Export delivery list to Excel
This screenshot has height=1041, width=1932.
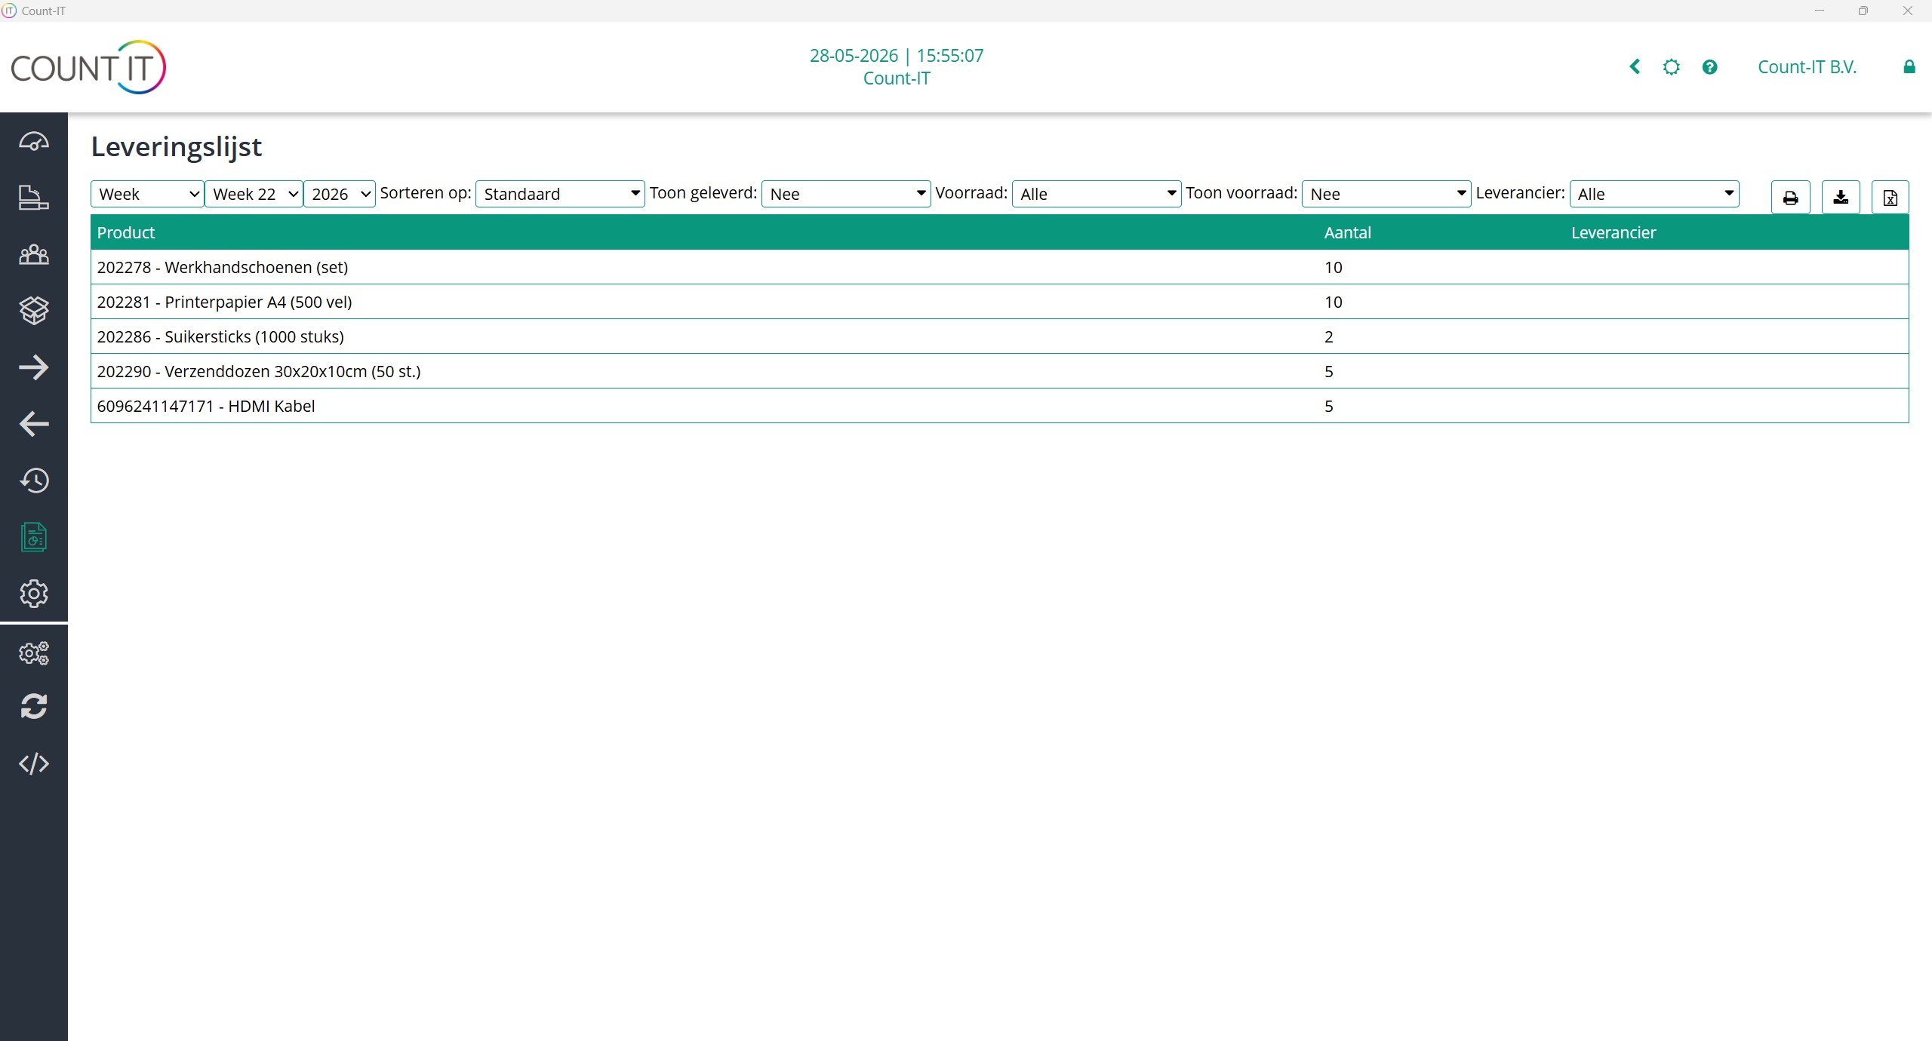click(1890, 198)
